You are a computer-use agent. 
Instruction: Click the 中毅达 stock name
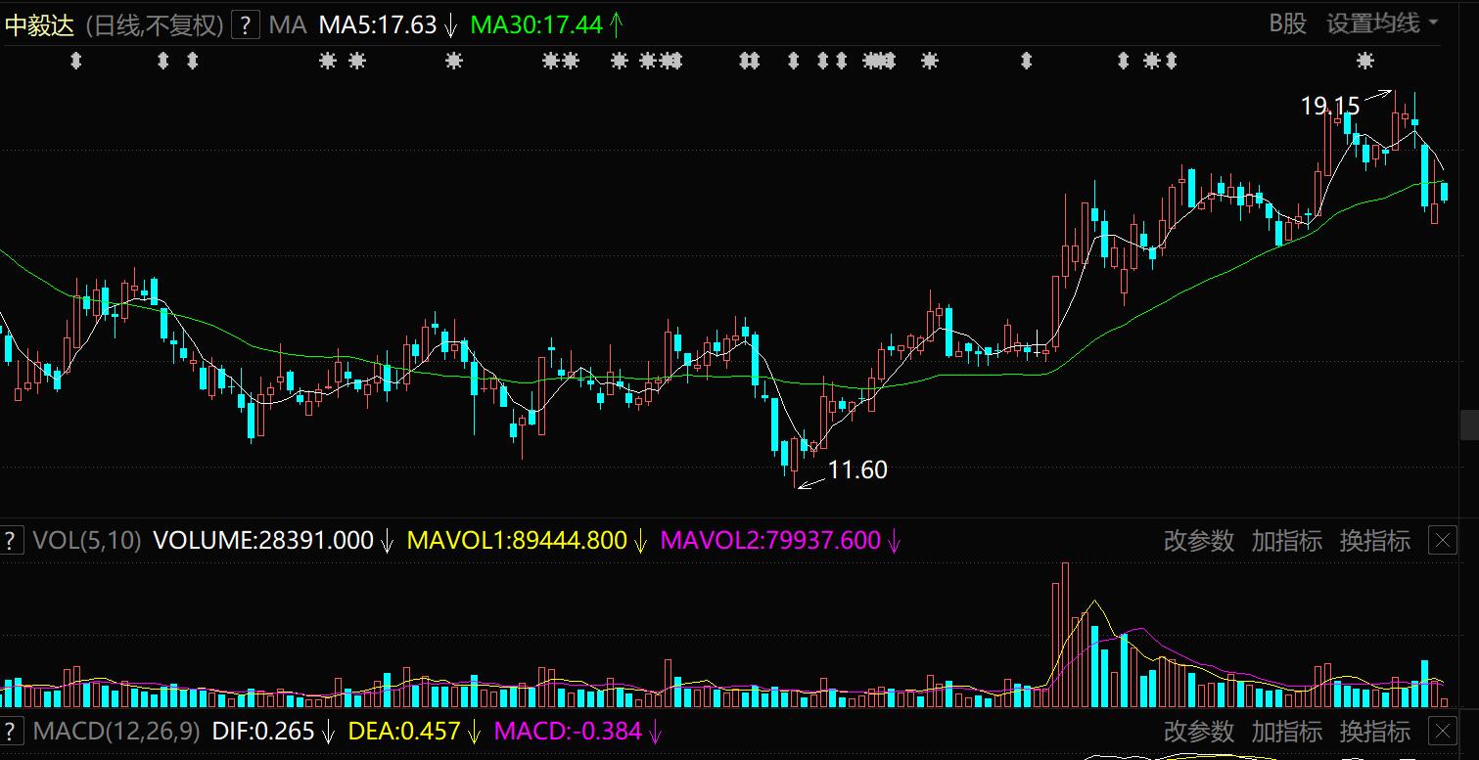[x=39, y=25]
